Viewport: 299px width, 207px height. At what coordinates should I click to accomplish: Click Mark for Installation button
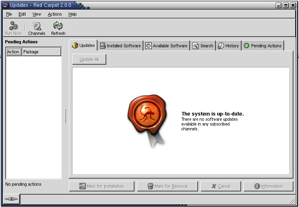pyautogui.click(x=102, y=186)
